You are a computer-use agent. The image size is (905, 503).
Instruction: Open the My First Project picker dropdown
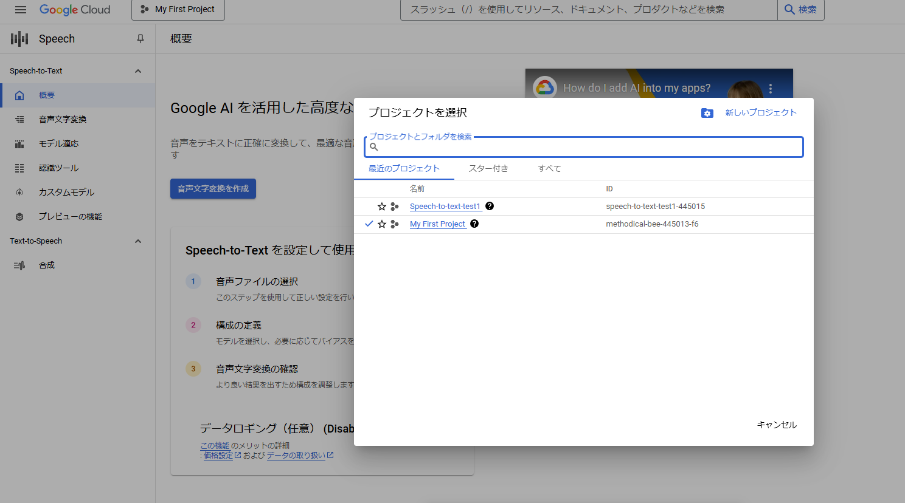point(178,10)
